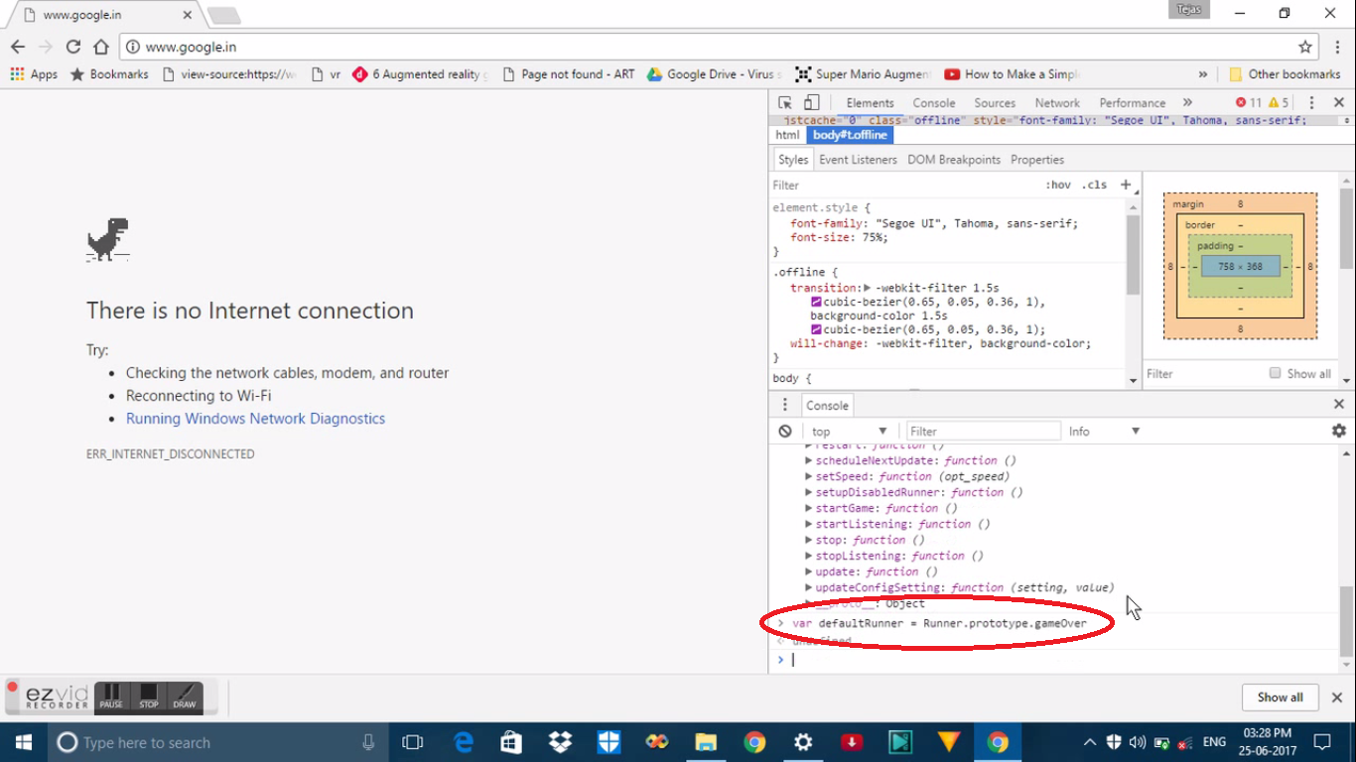Viewport: 1356px width, 762px height.
Task: Click the first cubic-bezier swatch
Action: pyautogui.click(x=816, y=302)
